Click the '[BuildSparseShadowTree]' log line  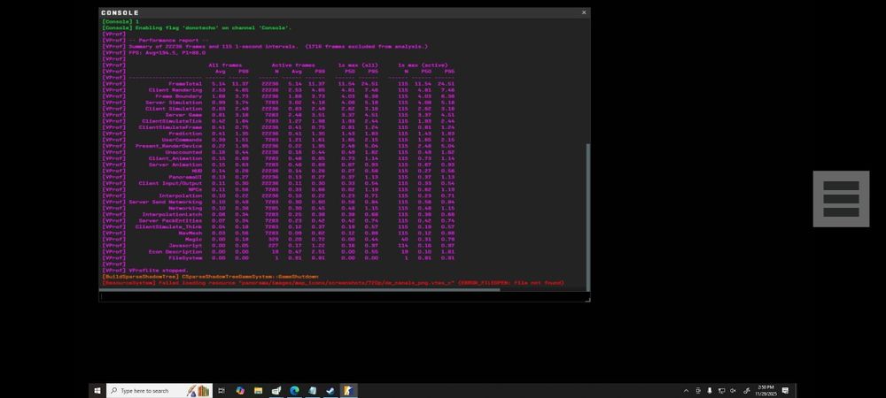(210, 276)
